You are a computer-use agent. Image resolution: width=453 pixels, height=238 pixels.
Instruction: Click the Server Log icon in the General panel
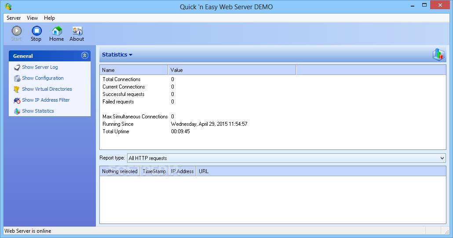click(17, 67)
